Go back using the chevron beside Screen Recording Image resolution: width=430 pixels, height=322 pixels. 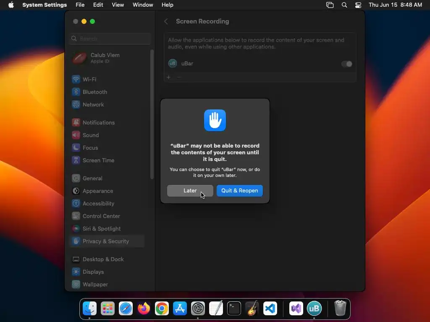tap(166, 21)
